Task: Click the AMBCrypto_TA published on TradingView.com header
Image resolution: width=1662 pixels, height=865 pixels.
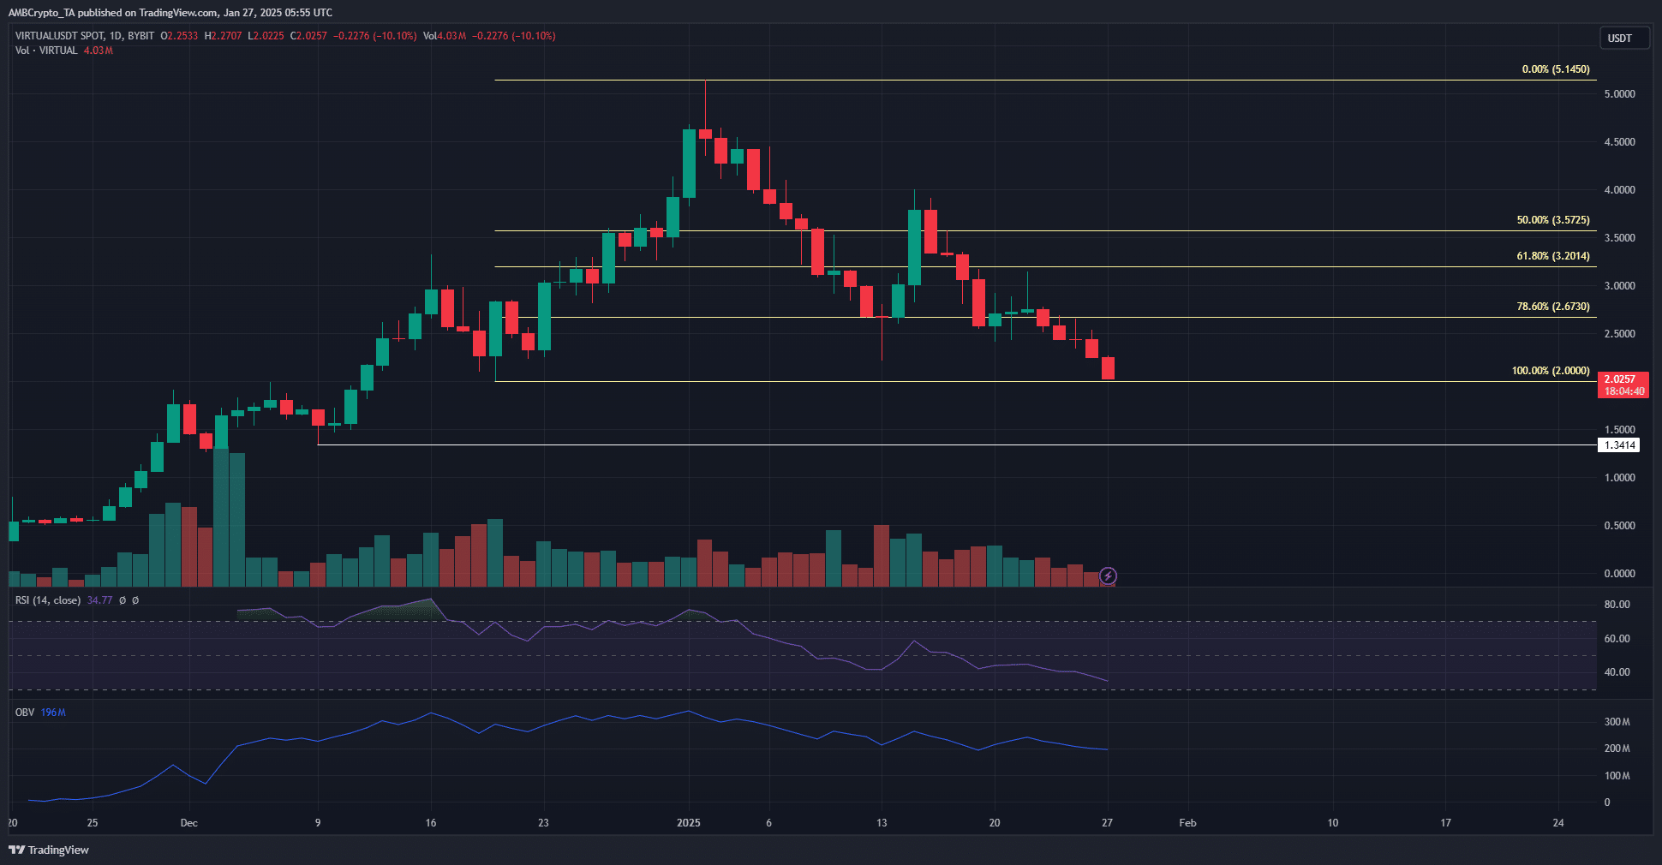Action: coord(170,12)
